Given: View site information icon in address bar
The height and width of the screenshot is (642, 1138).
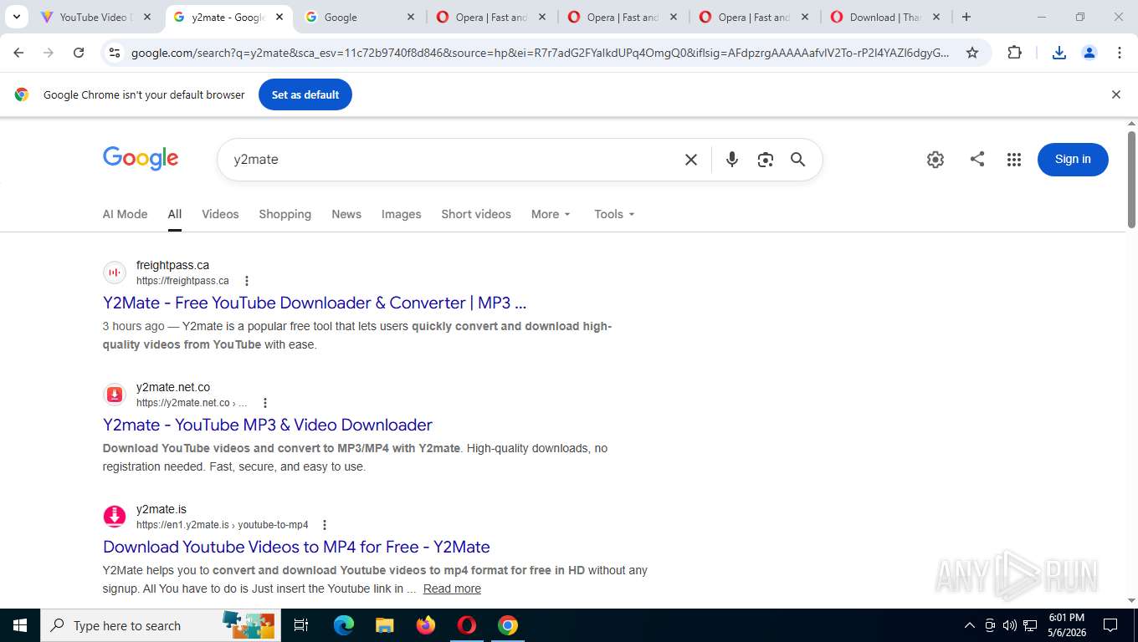Looking at the screenshot, I should (x=115, y=53).
